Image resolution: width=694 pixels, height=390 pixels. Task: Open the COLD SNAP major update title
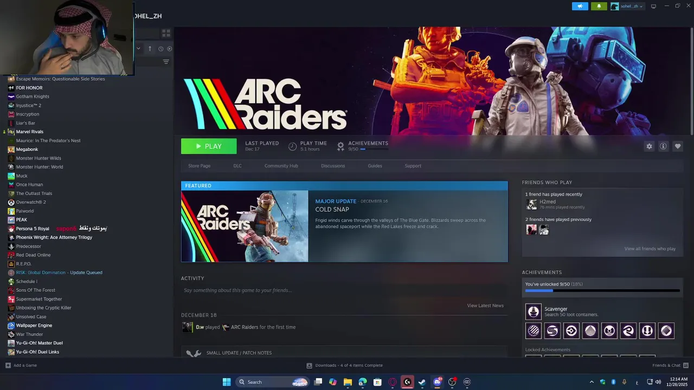332,210
